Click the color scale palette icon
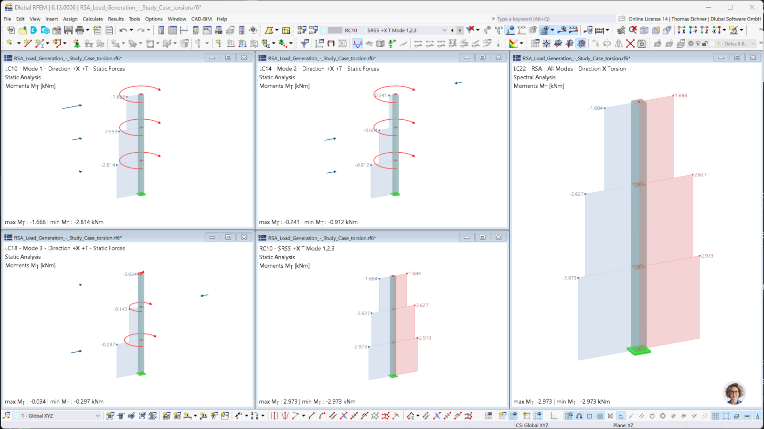 pyautogui.click(x=513, y=43)
